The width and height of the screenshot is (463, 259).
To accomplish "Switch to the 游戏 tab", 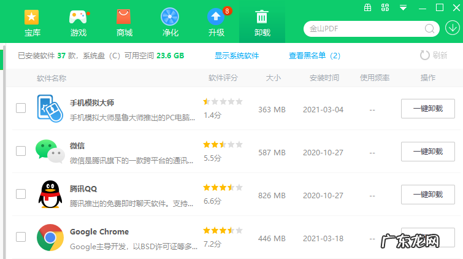I will pos(78,23).
